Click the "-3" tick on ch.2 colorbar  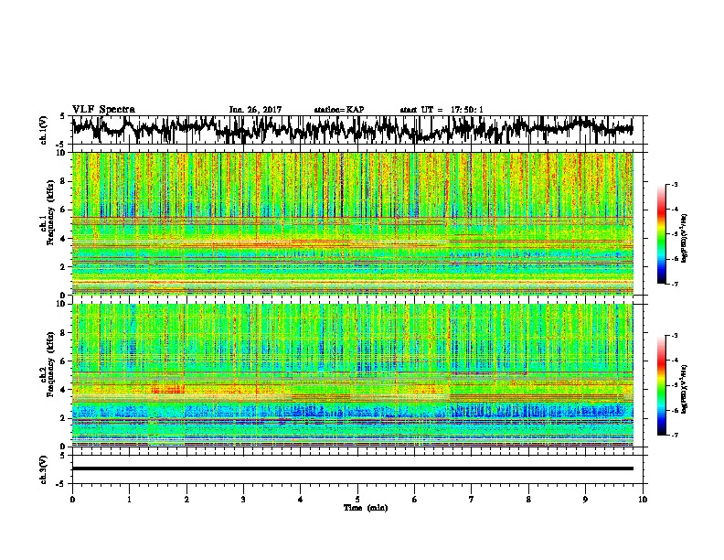point(675,336)
